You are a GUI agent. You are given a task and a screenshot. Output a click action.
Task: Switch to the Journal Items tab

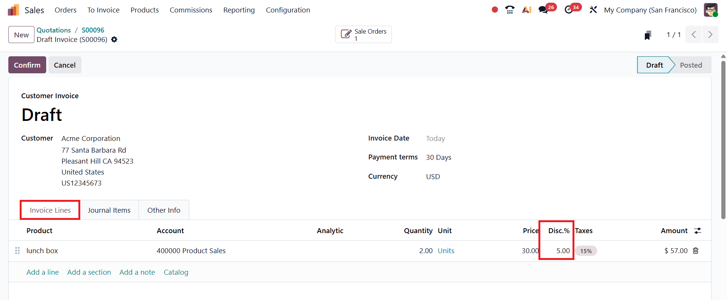point(109,210)
